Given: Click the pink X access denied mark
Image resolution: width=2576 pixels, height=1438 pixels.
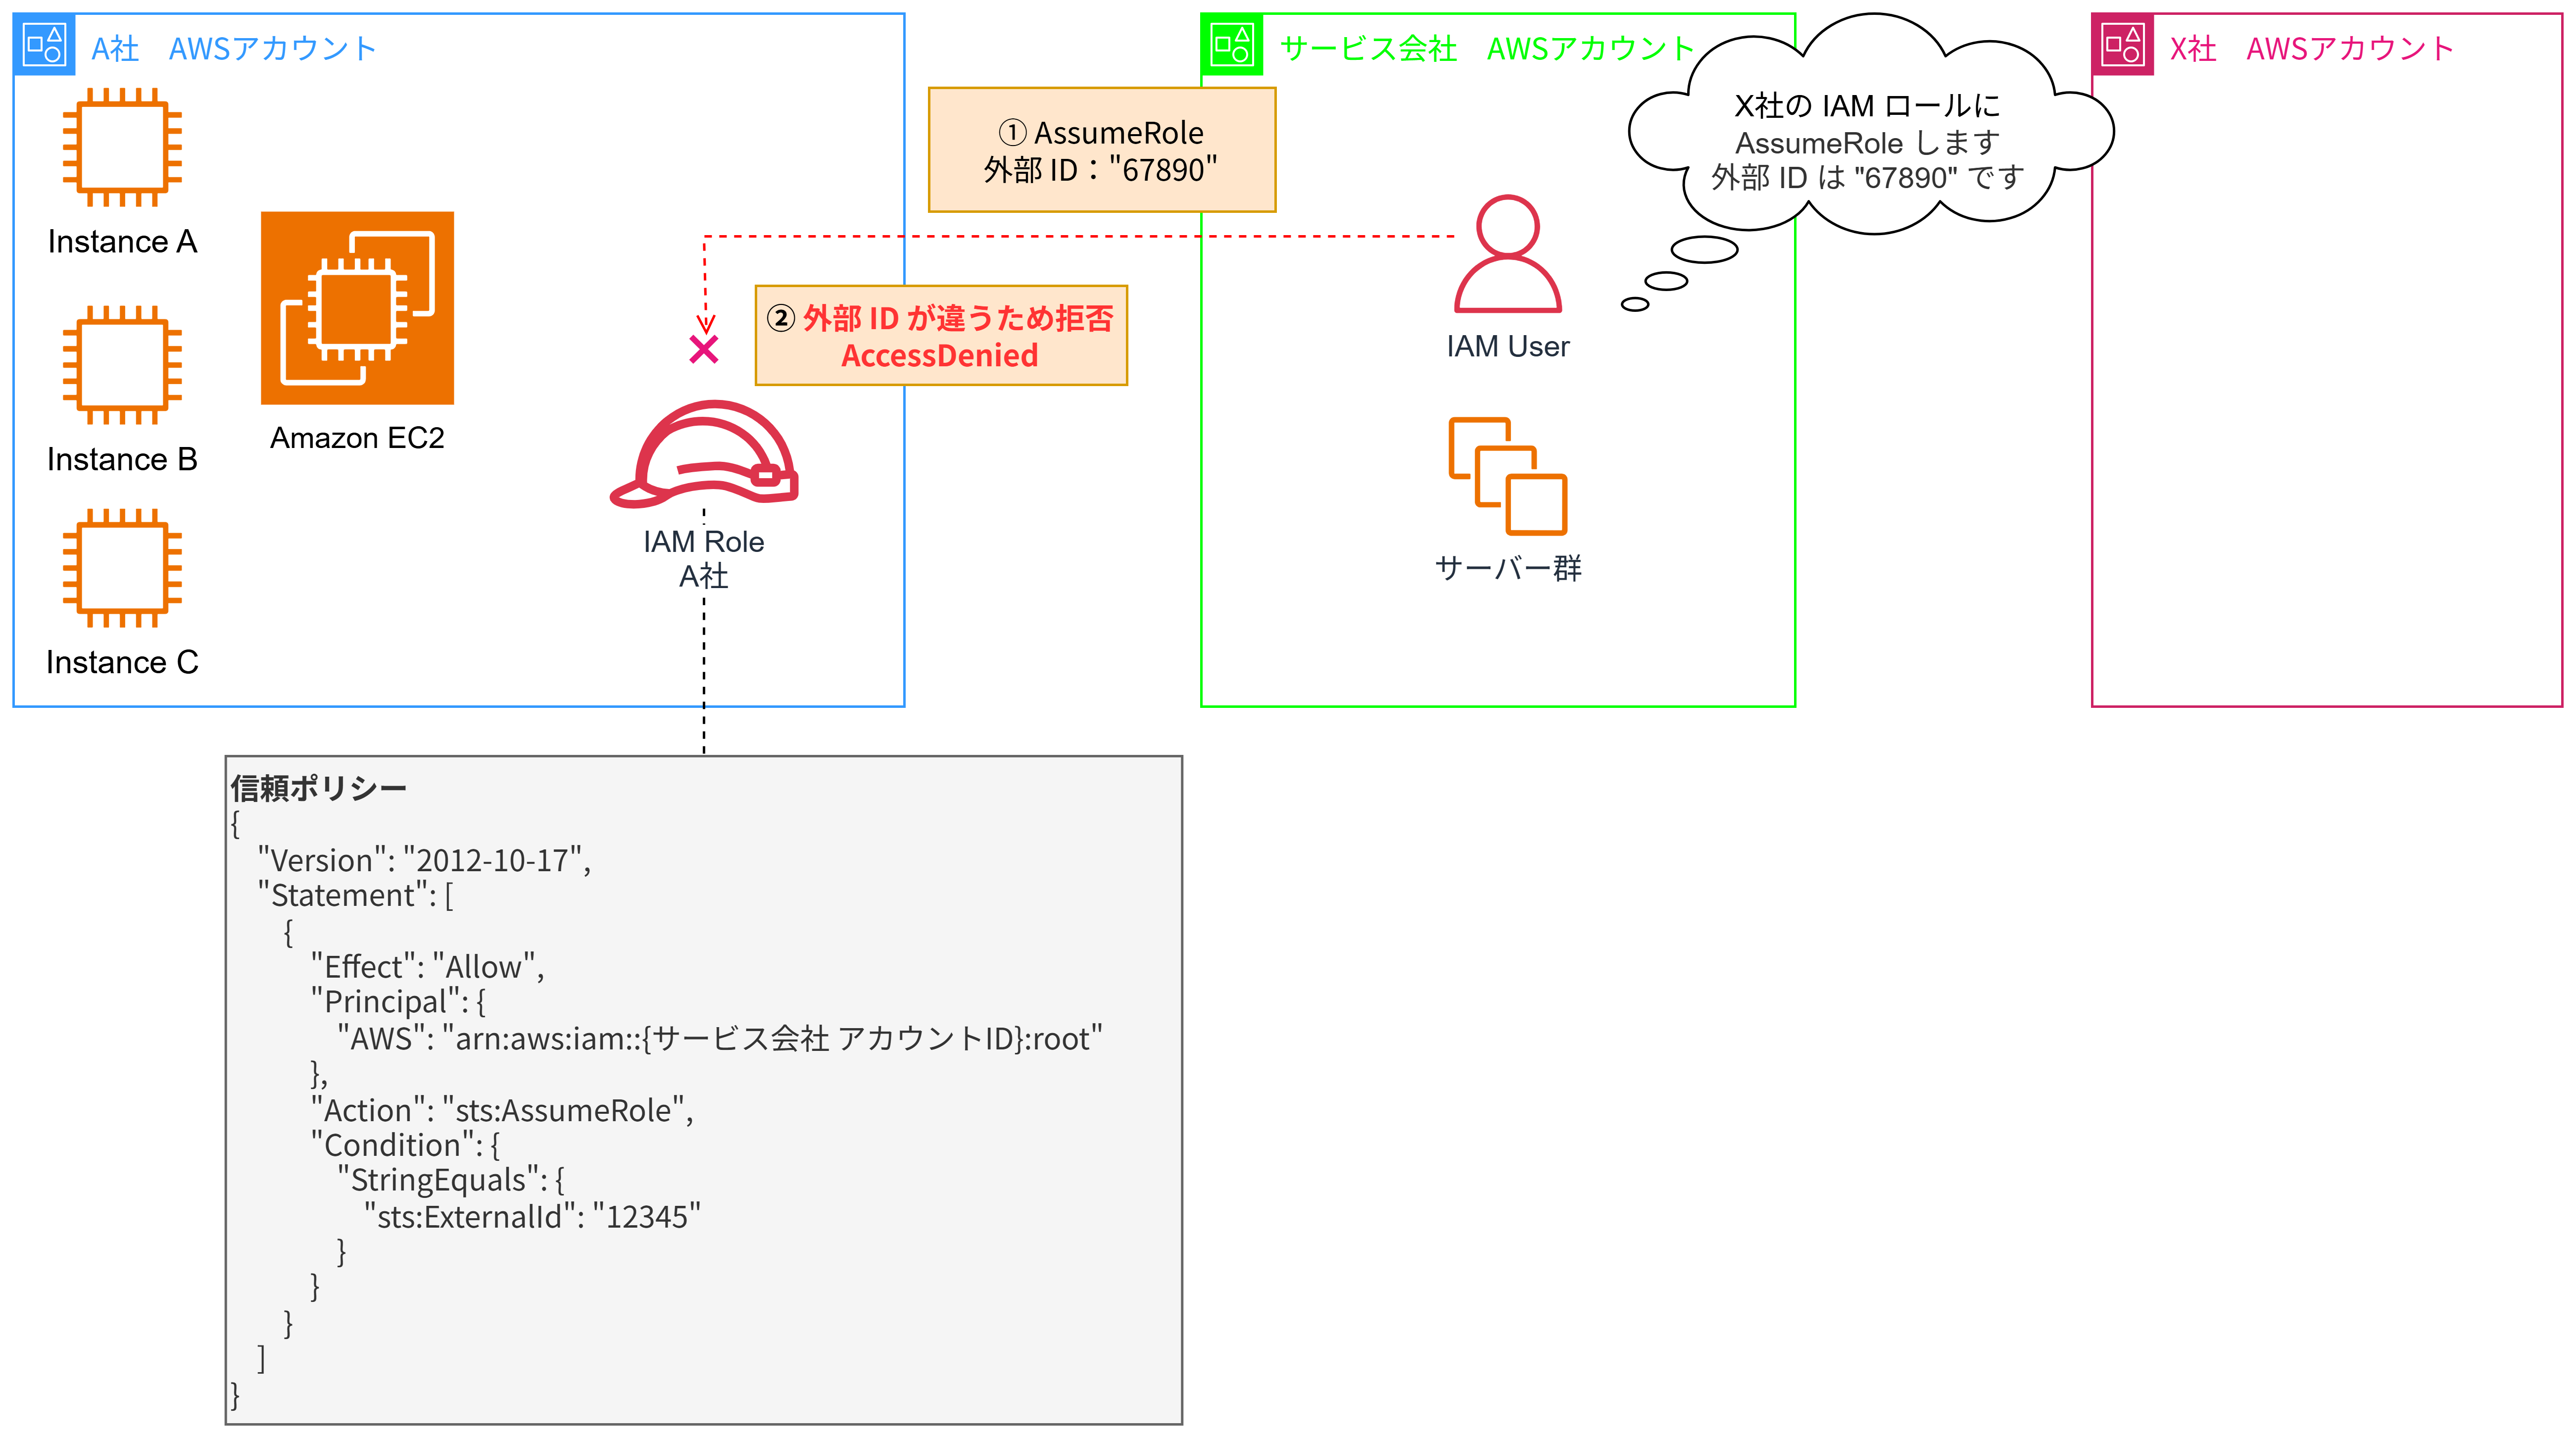Looking at the screenshot, I should 704,349.
